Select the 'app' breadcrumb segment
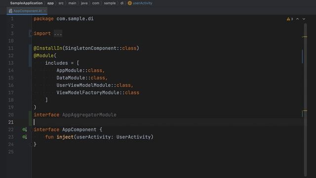 coord(50,3)
